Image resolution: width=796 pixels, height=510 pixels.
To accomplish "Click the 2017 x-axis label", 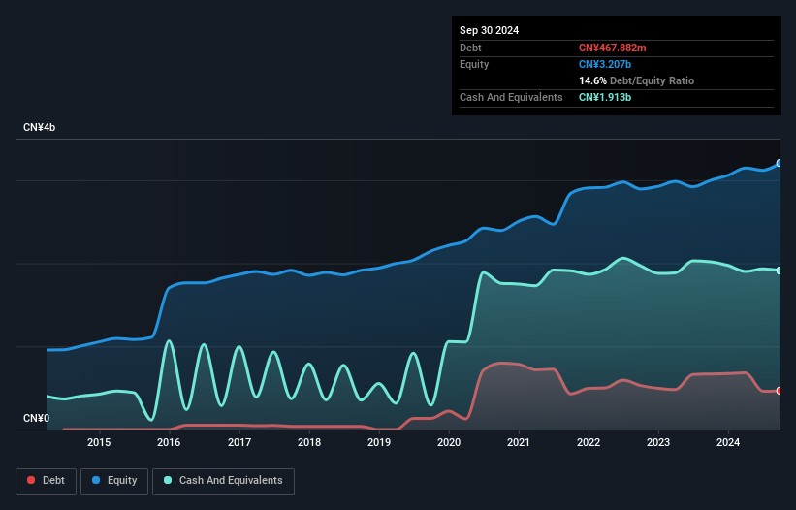I will [239, 442].
